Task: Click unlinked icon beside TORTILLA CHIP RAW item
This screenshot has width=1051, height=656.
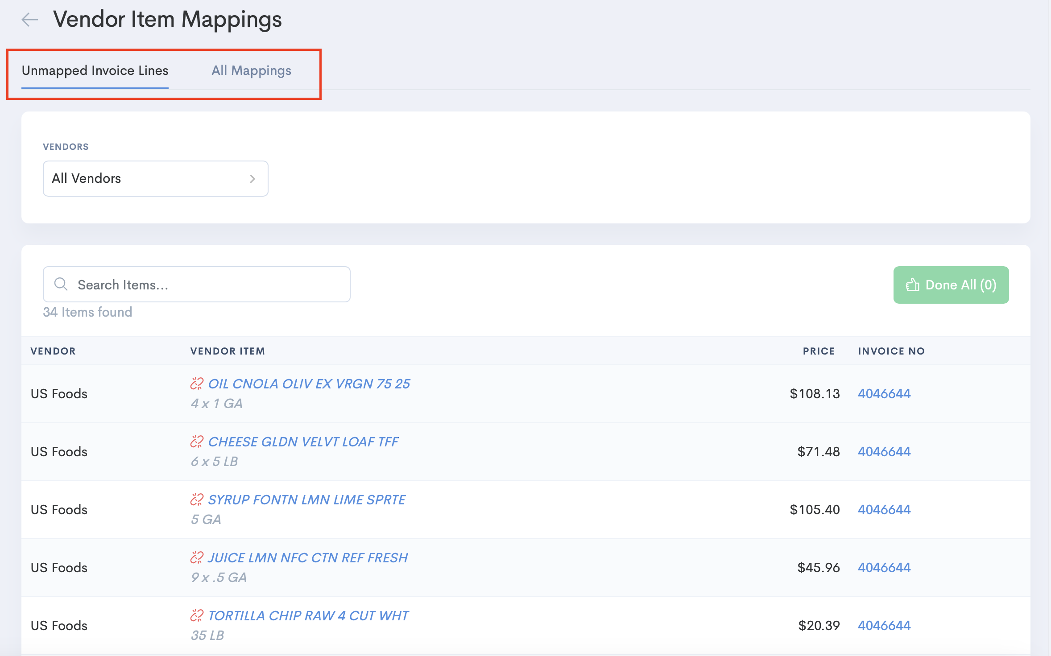Action: (x=197, y=615)
